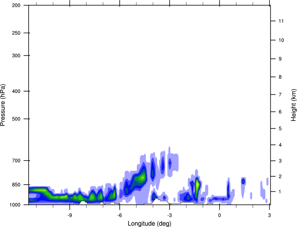Screen dimensions: 297x227
Task: Pick the 7 km height label
Action: pyautogui.click(x=280, y=95)
